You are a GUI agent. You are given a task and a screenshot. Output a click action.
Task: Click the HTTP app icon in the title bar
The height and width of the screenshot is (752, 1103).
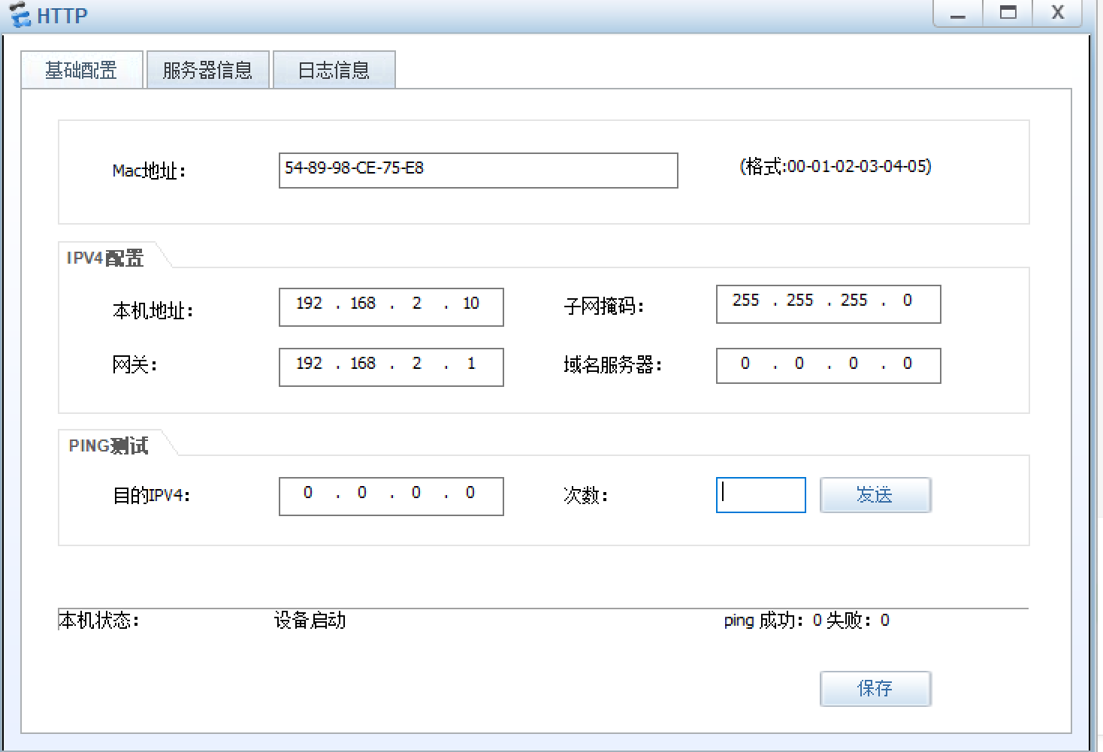tap(20, 15)
